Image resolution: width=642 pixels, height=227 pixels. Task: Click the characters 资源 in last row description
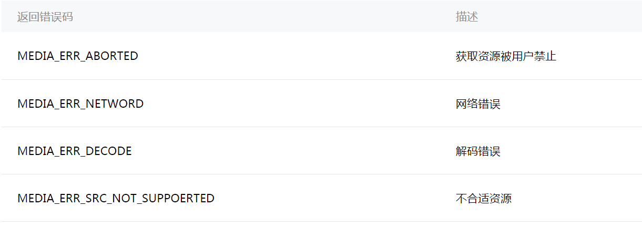[500, 199]
